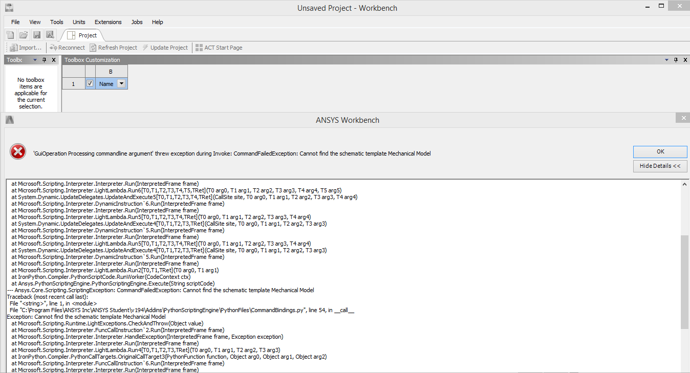Click Reconnect in the toolbar

click(67, 48)
